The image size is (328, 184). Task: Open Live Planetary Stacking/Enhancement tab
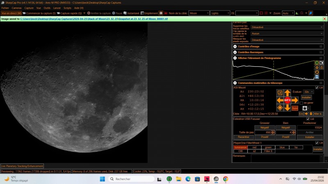(x=22, y=166)
